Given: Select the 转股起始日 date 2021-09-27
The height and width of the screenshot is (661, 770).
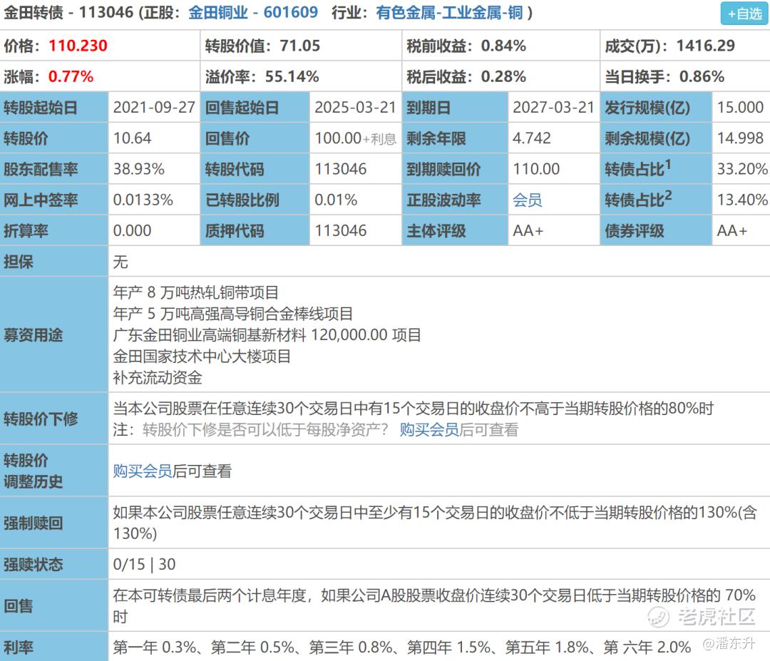Looking at the screenshot, I should pos(154,107).
